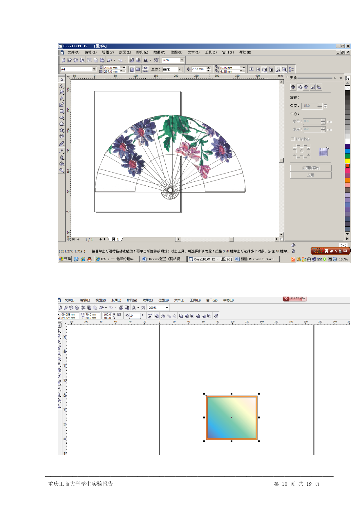Pick the green swatch in color palette
The width and height of the screenshot is (360, 509).
pos(347,156)
